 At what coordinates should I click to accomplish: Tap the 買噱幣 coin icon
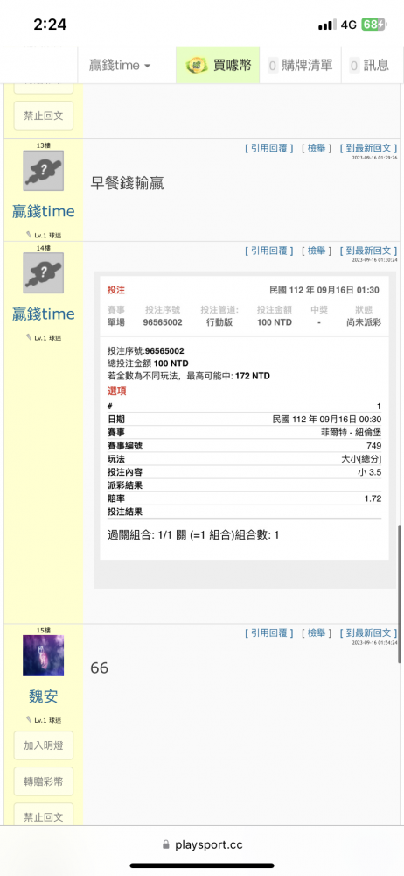click(197, 66)
